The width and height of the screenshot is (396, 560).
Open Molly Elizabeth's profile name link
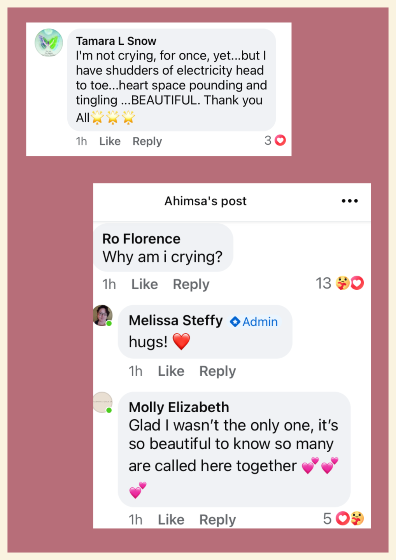(179, 407)
